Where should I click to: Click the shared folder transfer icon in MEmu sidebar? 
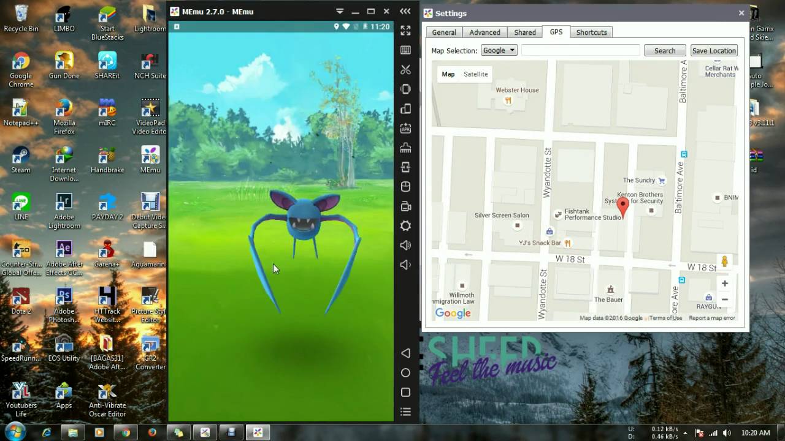405,167
